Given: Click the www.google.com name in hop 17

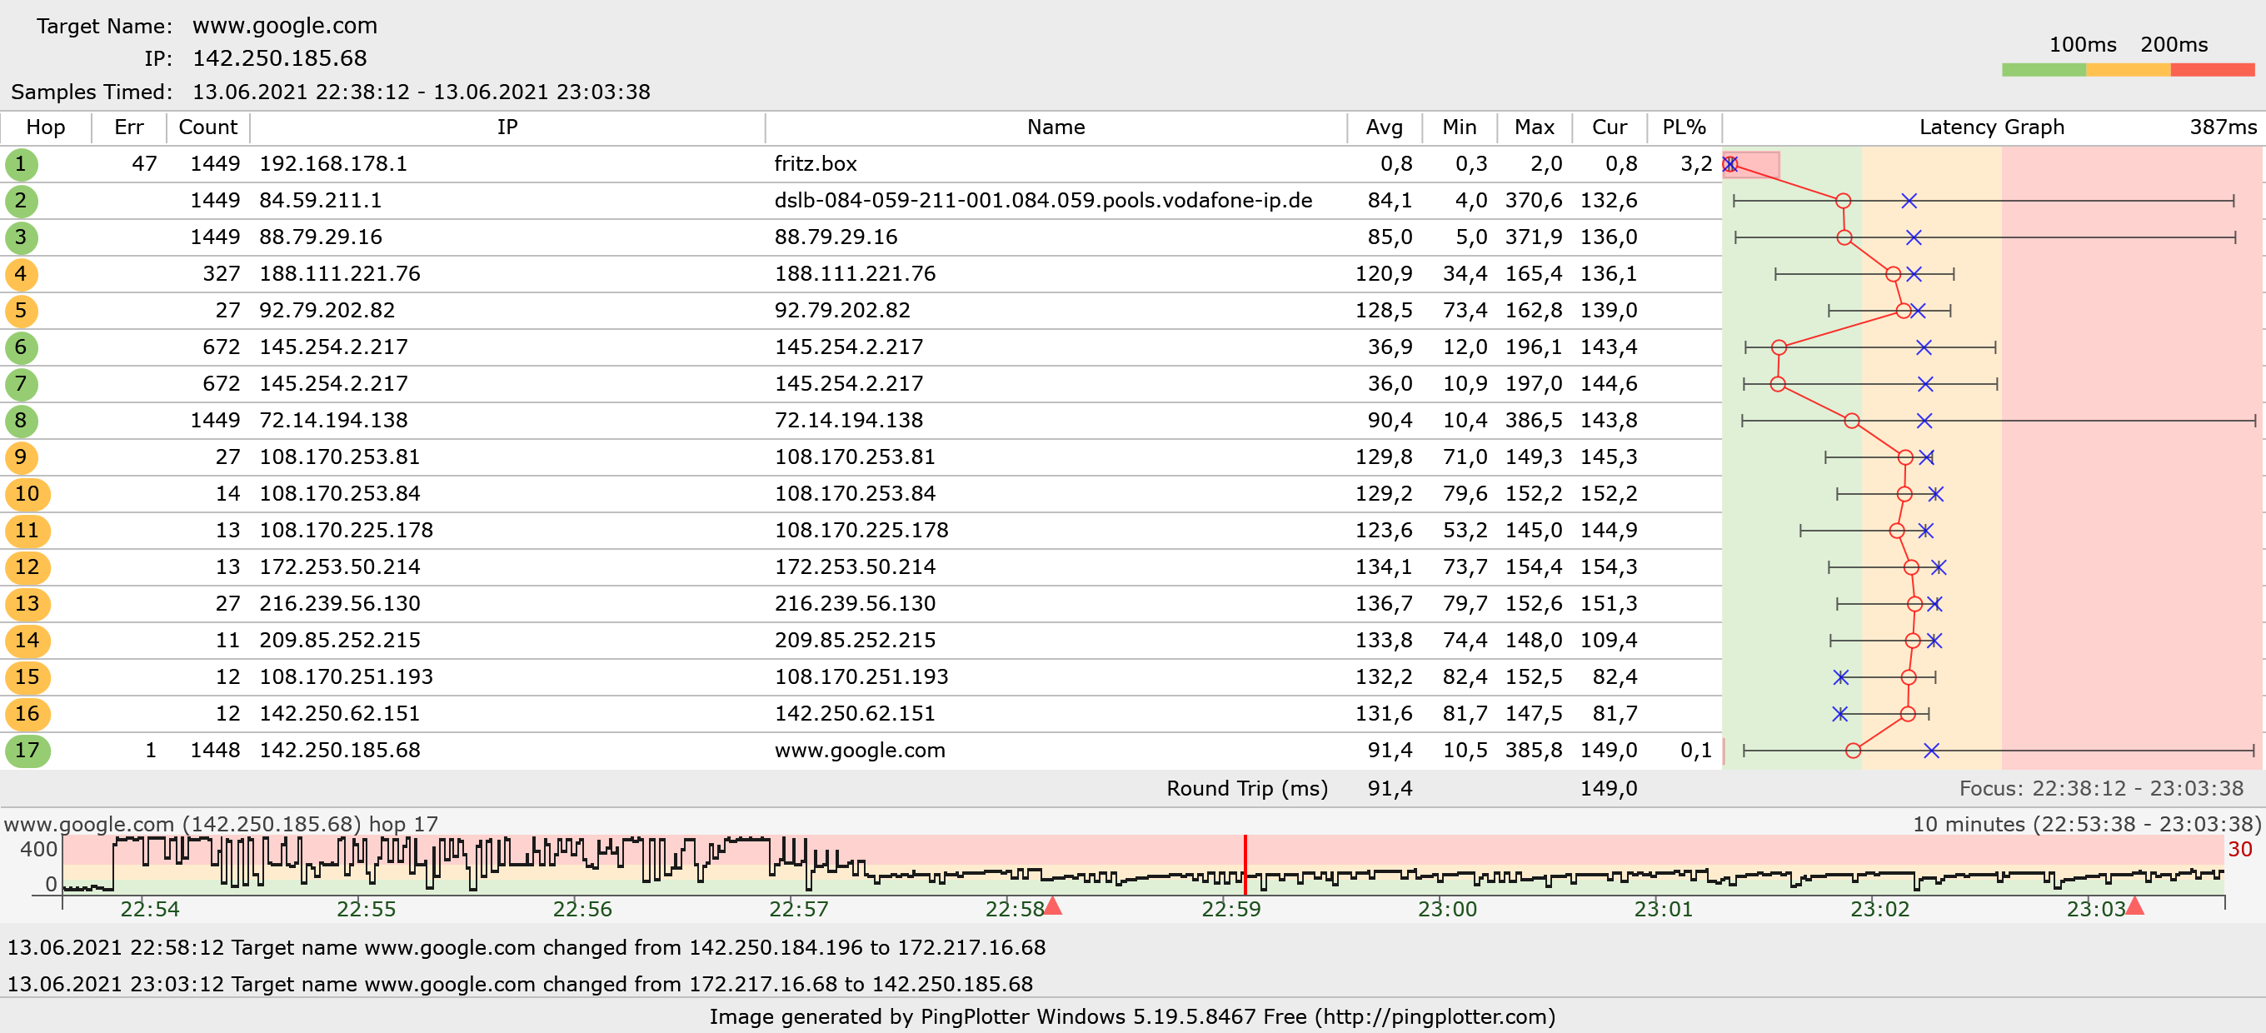Looking at the screenshot, I should pyautogui.click(x=861, y=751).
